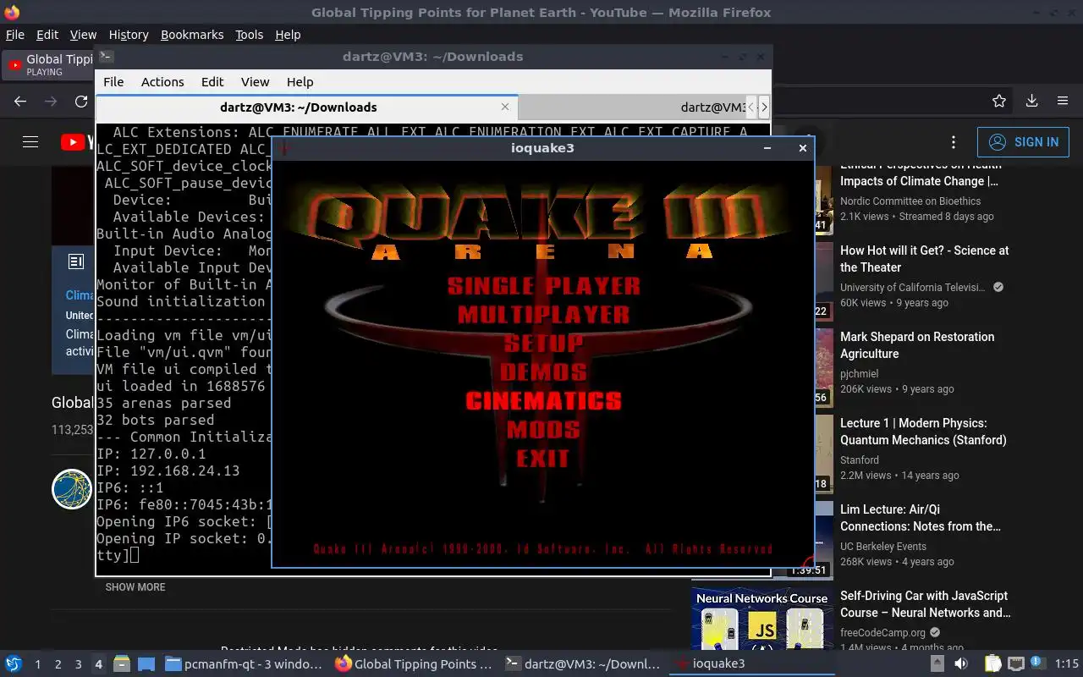The width and height of the screenshot is (1083, 677).
Task: Open MODS in Quake III menu
Action: point(543,429)
